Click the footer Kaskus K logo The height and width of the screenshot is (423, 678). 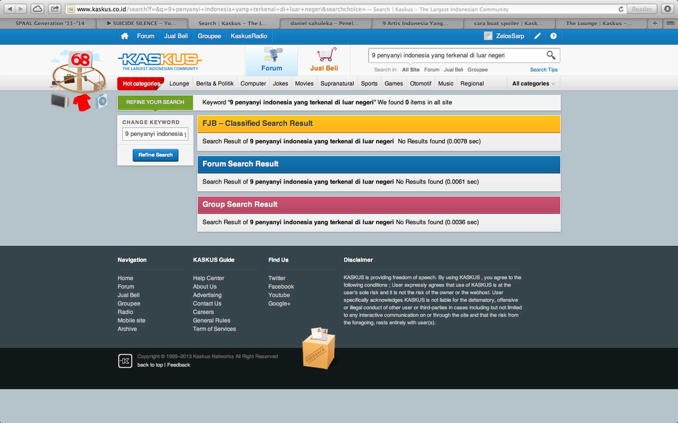click(124, 361)
